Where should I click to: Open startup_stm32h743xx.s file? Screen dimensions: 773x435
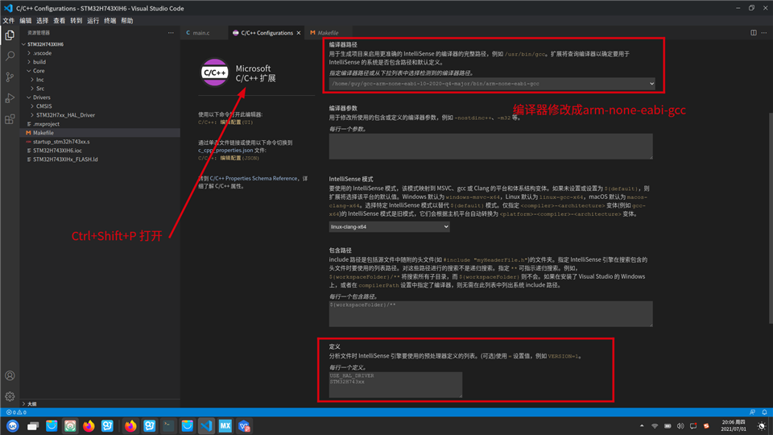tap(61, 142)
